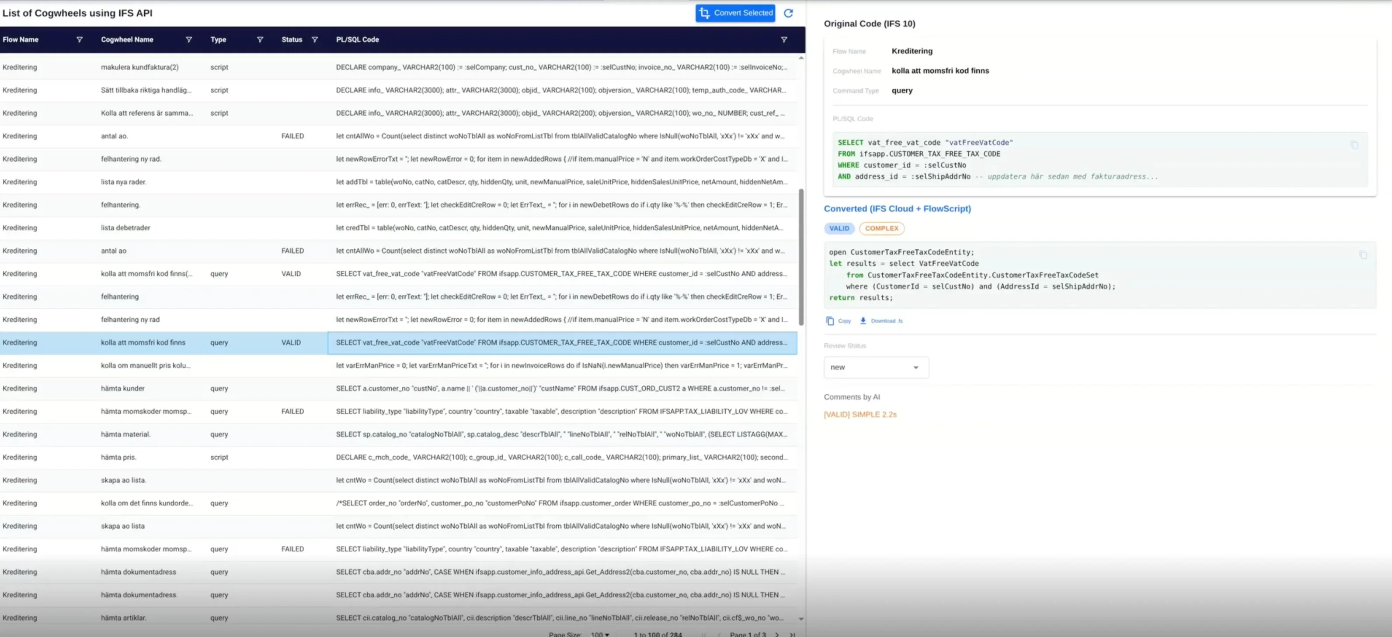Open the Page Size 100 dropdown

600,634
